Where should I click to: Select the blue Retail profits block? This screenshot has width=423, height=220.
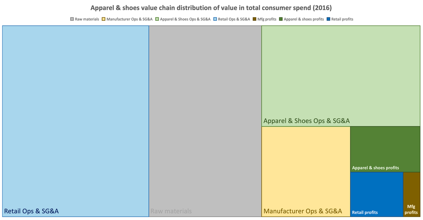click(x=377, y=194)
